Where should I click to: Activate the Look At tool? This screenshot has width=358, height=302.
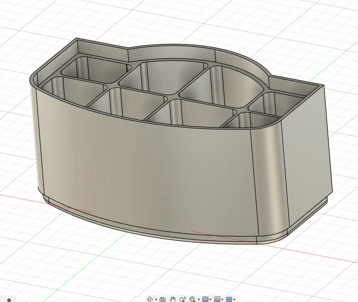[x=163, y=299]
